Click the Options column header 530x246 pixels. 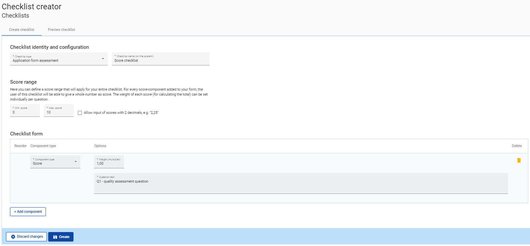pos(100,146)
